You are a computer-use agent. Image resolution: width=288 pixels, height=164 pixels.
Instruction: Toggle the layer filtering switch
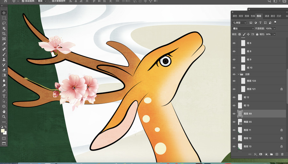pos(275,22)
